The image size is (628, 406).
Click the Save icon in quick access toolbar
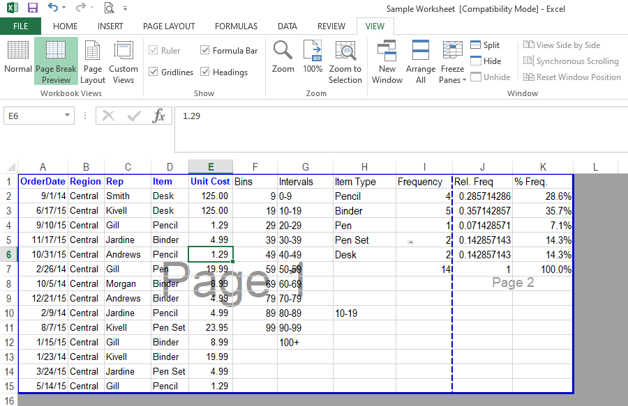[x=32, y=8]
